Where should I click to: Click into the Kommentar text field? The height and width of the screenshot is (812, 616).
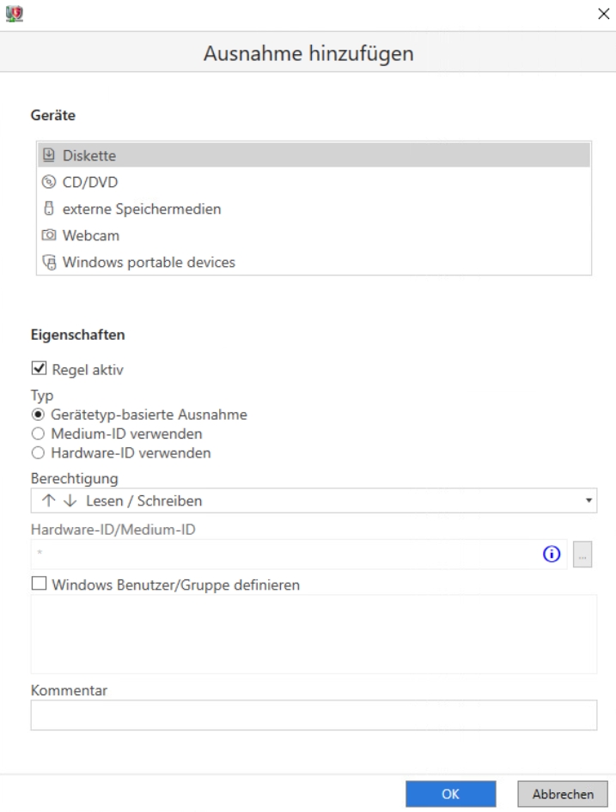314,715
